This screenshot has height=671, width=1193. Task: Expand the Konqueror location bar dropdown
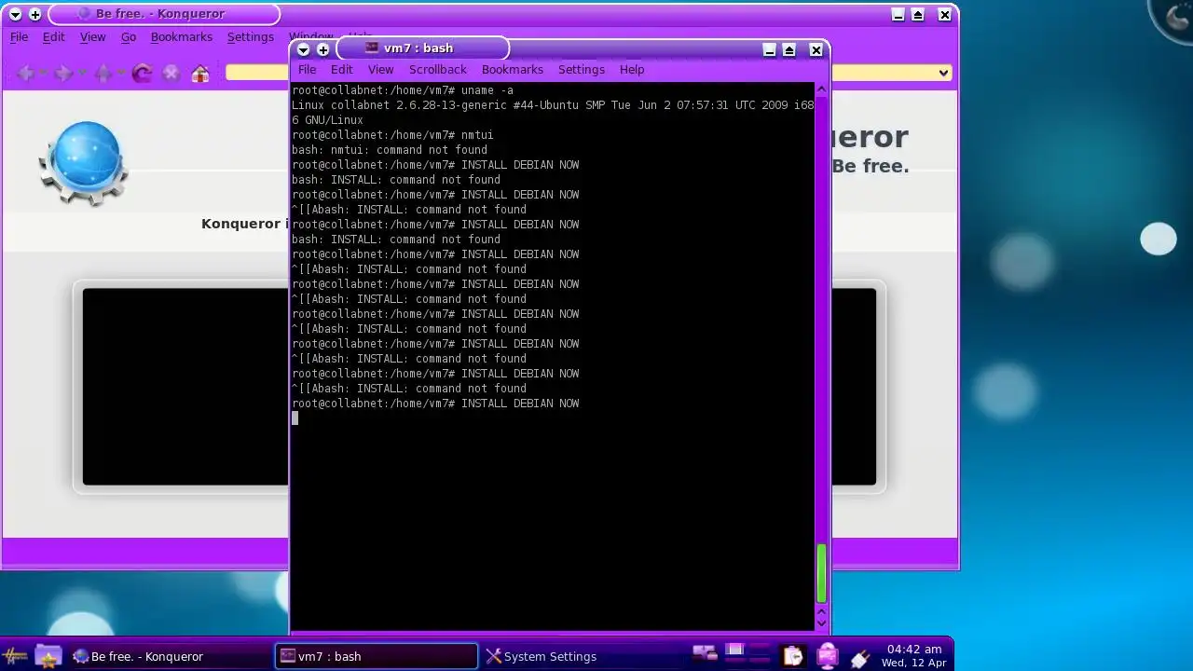click(x=943, y=73)
